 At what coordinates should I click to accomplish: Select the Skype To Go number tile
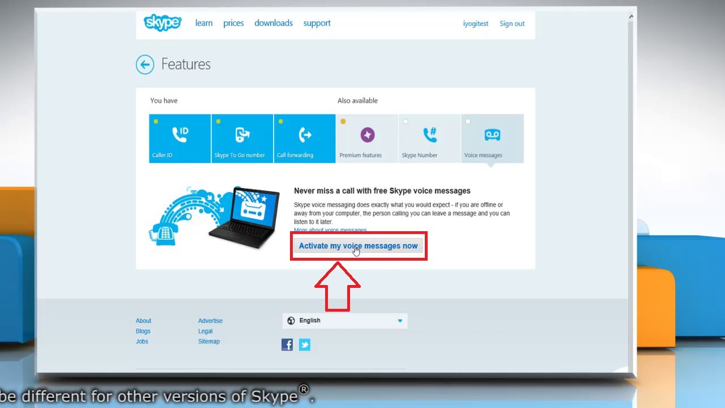[x=242, y=138]
